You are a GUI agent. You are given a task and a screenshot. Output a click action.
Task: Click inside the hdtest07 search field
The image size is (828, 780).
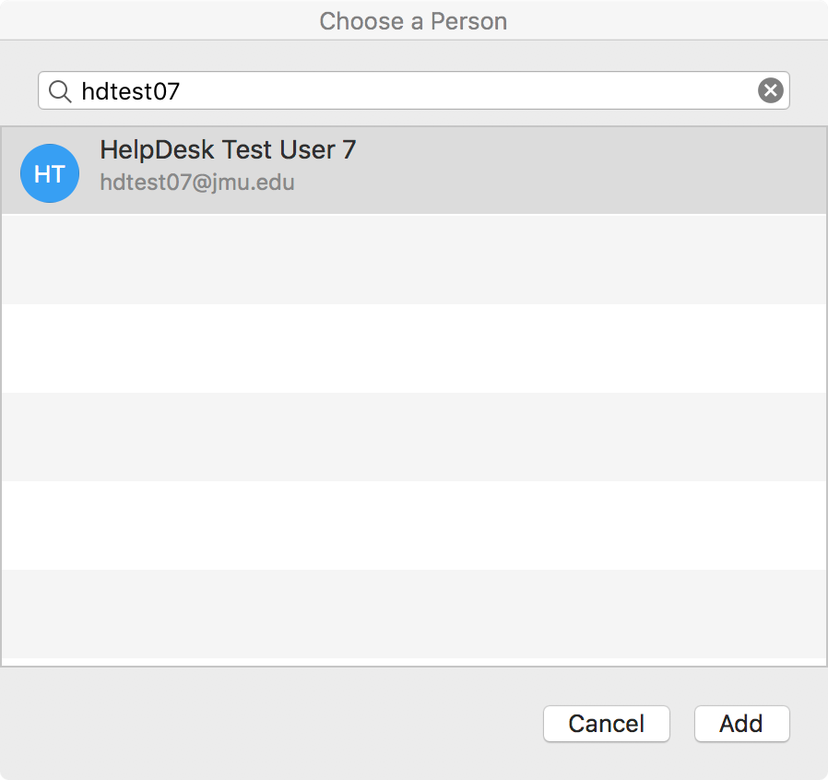tap(413, 90)
